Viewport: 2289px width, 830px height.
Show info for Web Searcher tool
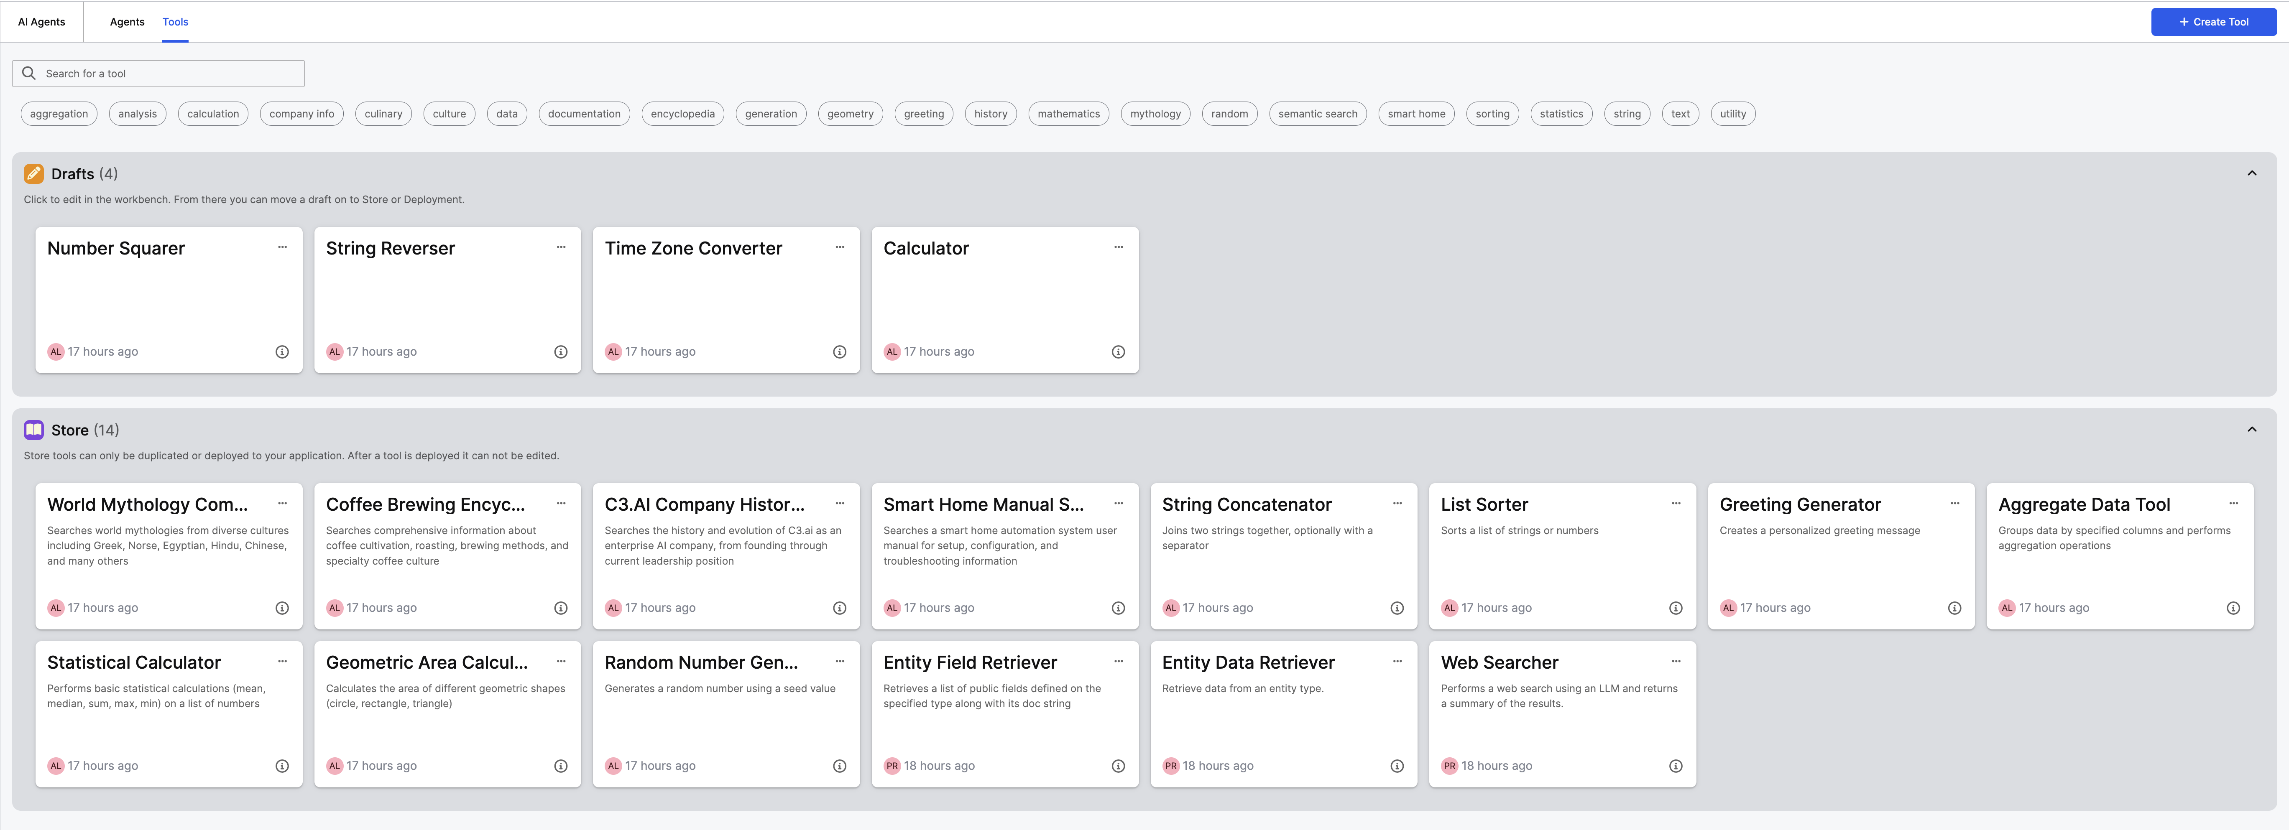(1676, 766)
